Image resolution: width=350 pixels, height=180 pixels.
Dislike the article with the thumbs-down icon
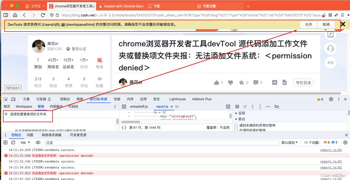tap(231, 82)
